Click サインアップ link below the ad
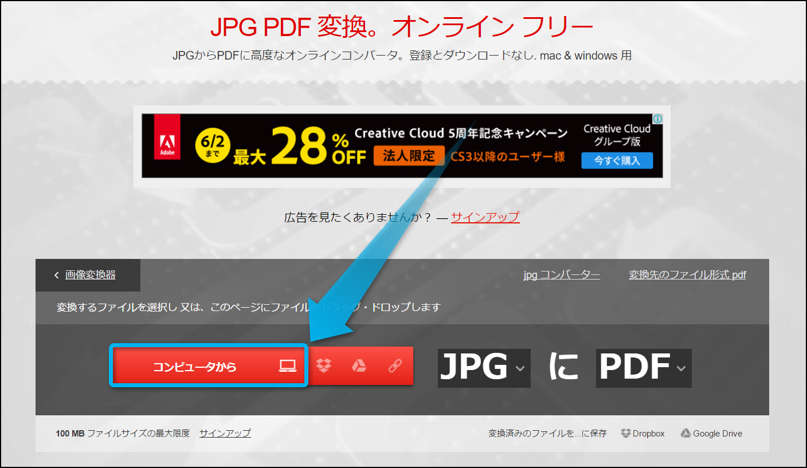Viewport: 807px width, 468px height. [485, 217]
